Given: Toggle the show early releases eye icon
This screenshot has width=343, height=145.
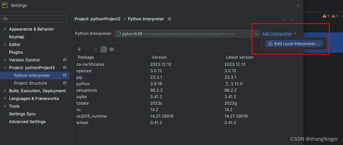Looking at the screenshot, I should 112,49.
